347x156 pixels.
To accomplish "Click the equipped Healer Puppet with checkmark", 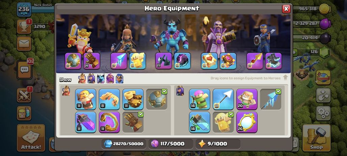I will pos(223,122).
